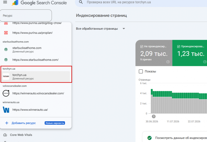Click the 30.06.2026 date label

(x=152, y=121)
